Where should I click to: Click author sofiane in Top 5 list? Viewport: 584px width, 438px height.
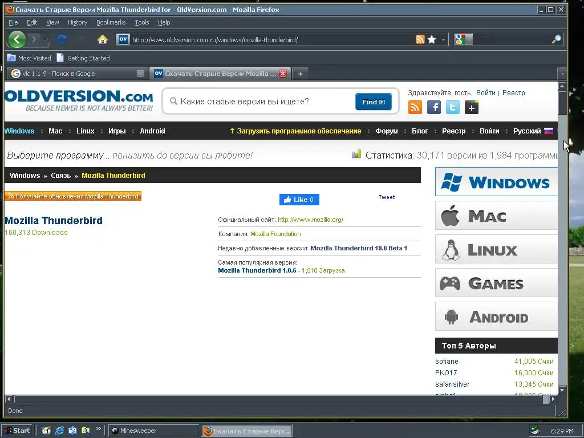[447, 361]
